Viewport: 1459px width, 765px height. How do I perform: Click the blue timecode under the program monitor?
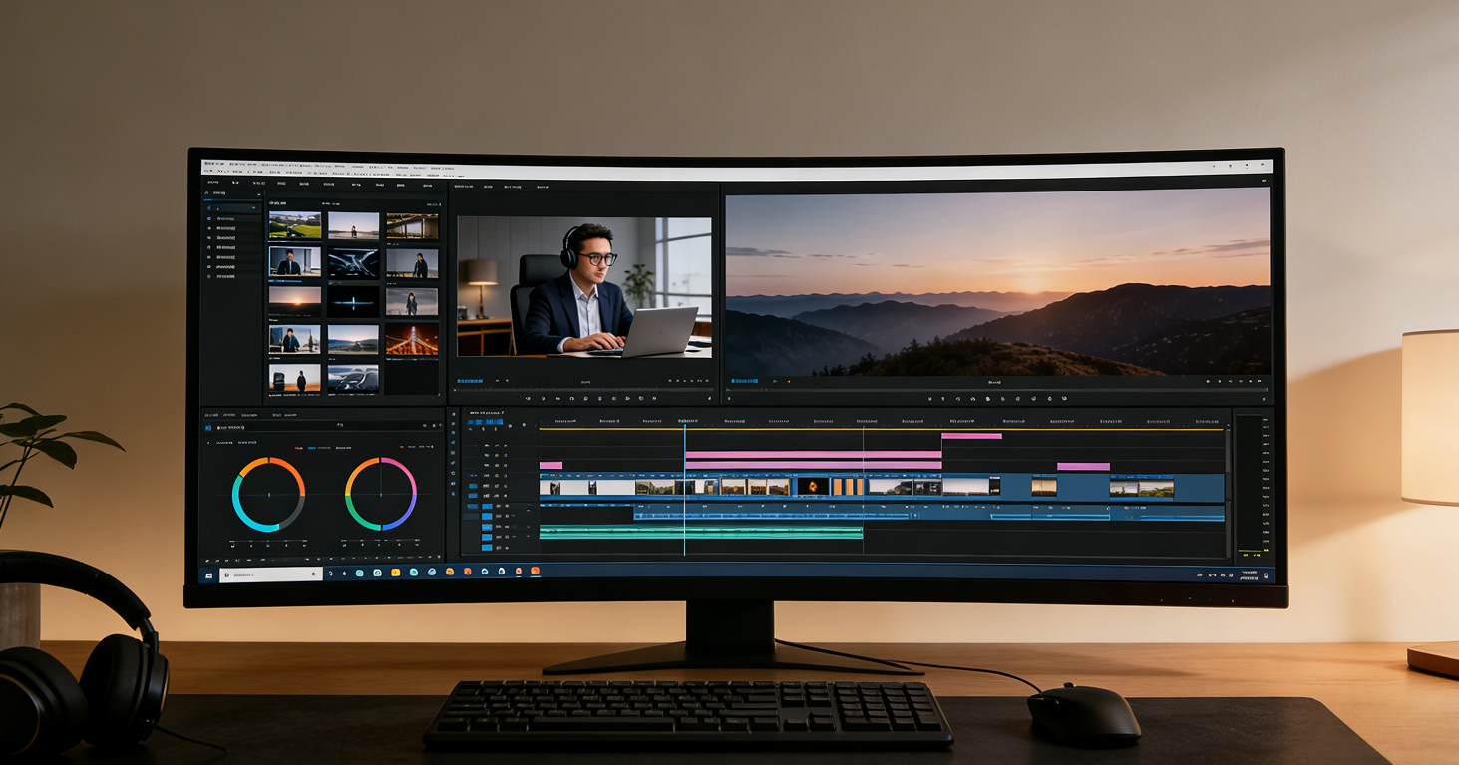[x=744, y=381]
